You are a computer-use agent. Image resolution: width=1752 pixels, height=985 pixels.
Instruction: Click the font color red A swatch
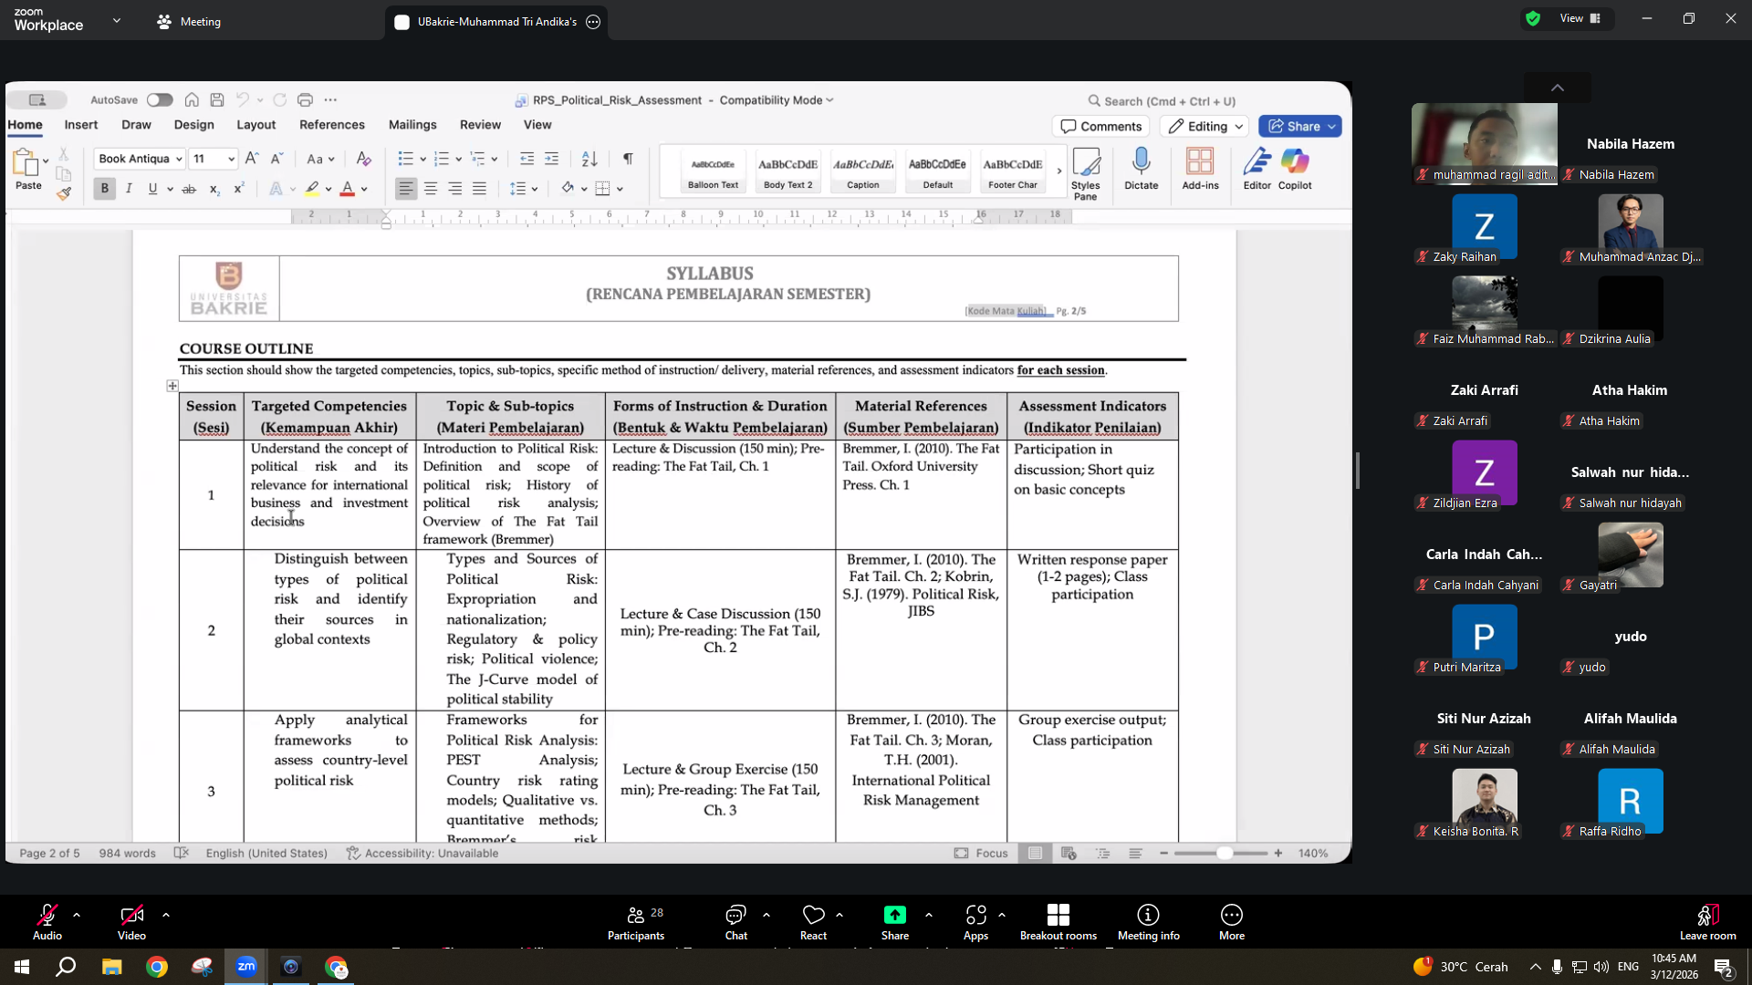347,189
